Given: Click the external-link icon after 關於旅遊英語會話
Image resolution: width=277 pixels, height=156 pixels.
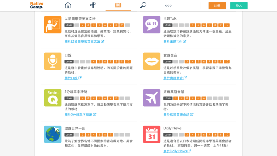Looking at the screenshot, I should click(192, 114).
